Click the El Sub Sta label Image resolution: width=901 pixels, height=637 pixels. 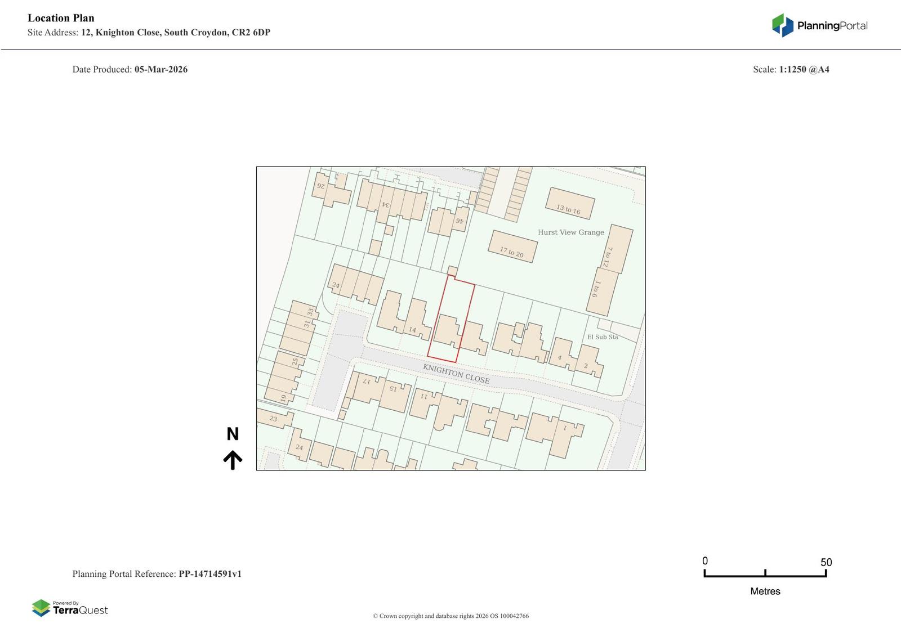(x=603, y=337)
